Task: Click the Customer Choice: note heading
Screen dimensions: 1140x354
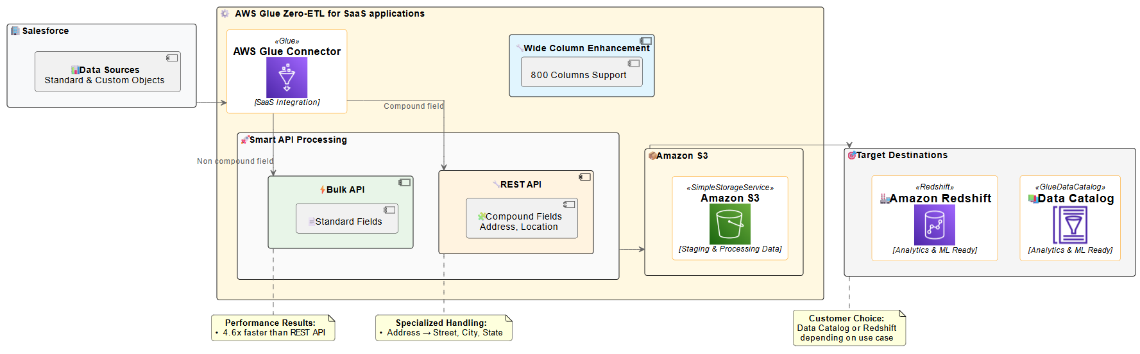Action: [846, 318]
